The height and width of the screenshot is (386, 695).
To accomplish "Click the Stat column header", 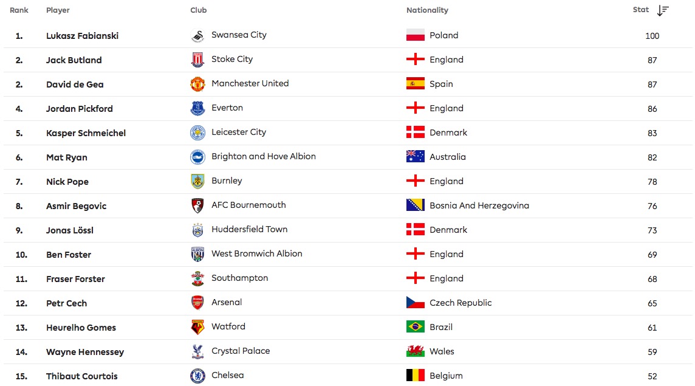I will tap(640, 10).
